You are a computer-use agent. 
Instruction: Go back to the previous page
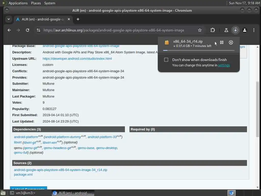(x=9, y=30)
